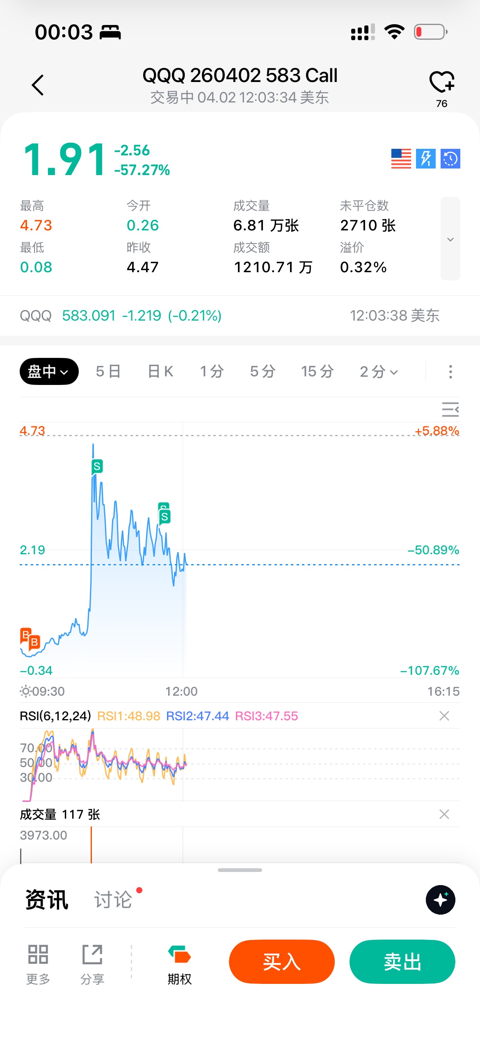Image resolution: width=480 pixels, height=1038 pixels.
Task: Add option to watchlist via heart icon
Action: coord(441,82)
